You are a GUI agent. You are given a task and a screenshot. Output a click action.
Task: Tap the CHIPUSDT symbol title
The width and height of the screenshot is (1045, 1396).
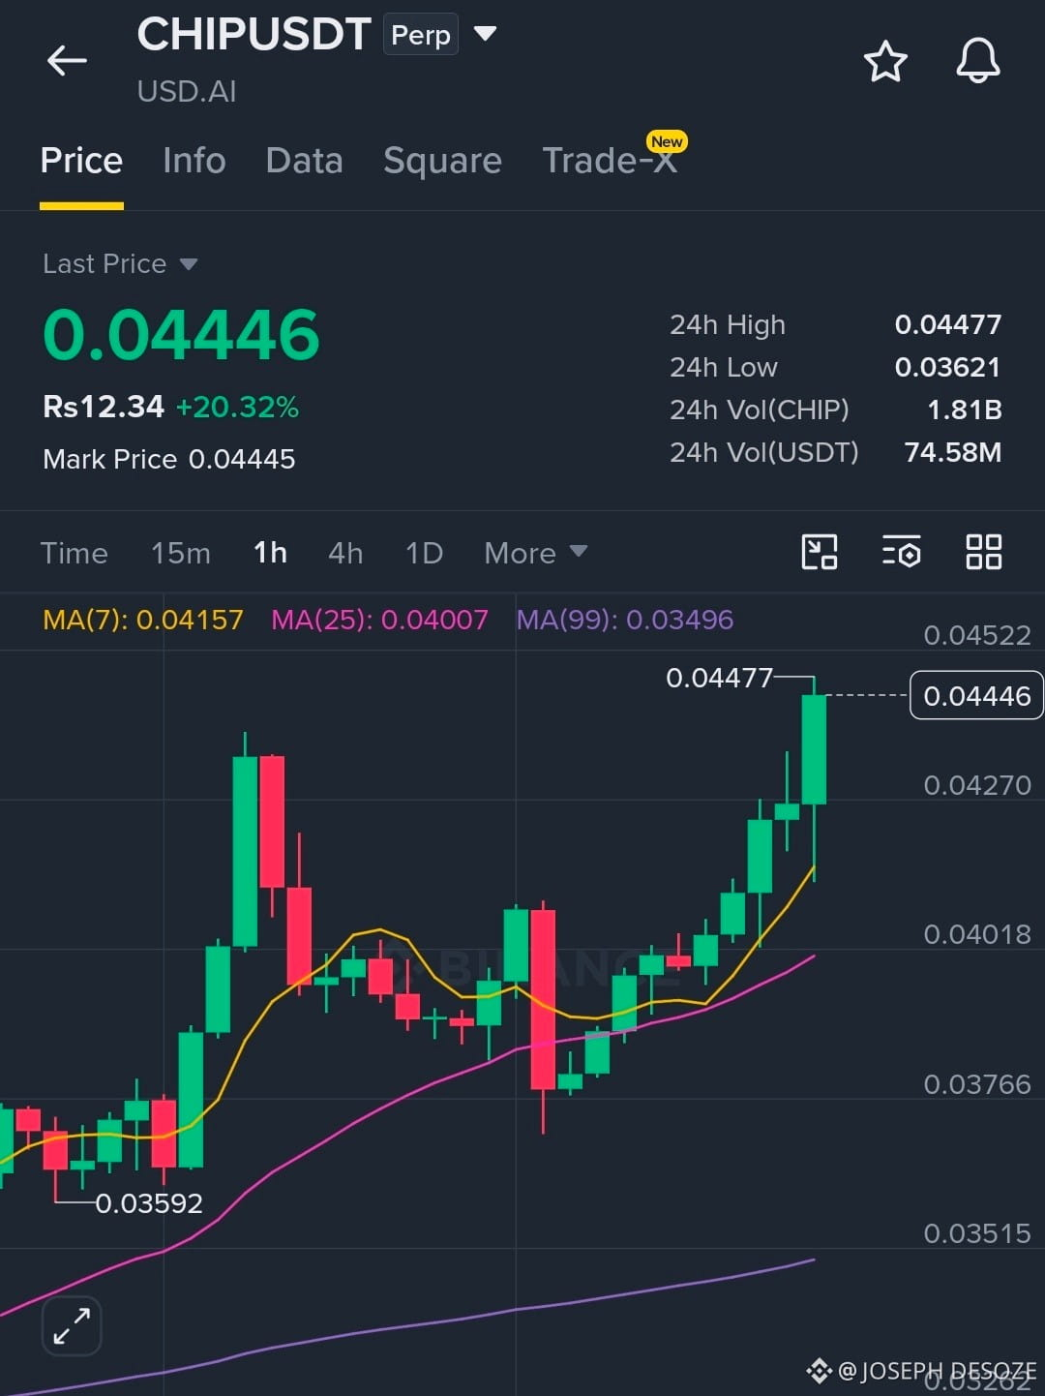[254, 35]
